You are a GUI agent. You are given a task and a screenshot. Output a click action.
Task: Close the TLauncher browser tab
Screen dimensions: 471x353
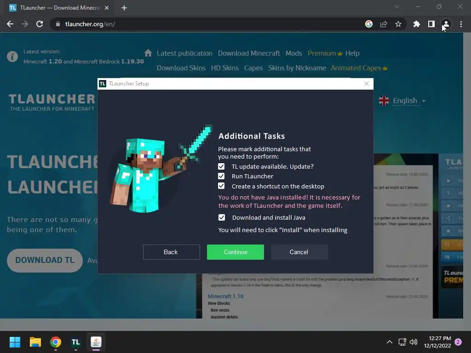pos(107,8)
